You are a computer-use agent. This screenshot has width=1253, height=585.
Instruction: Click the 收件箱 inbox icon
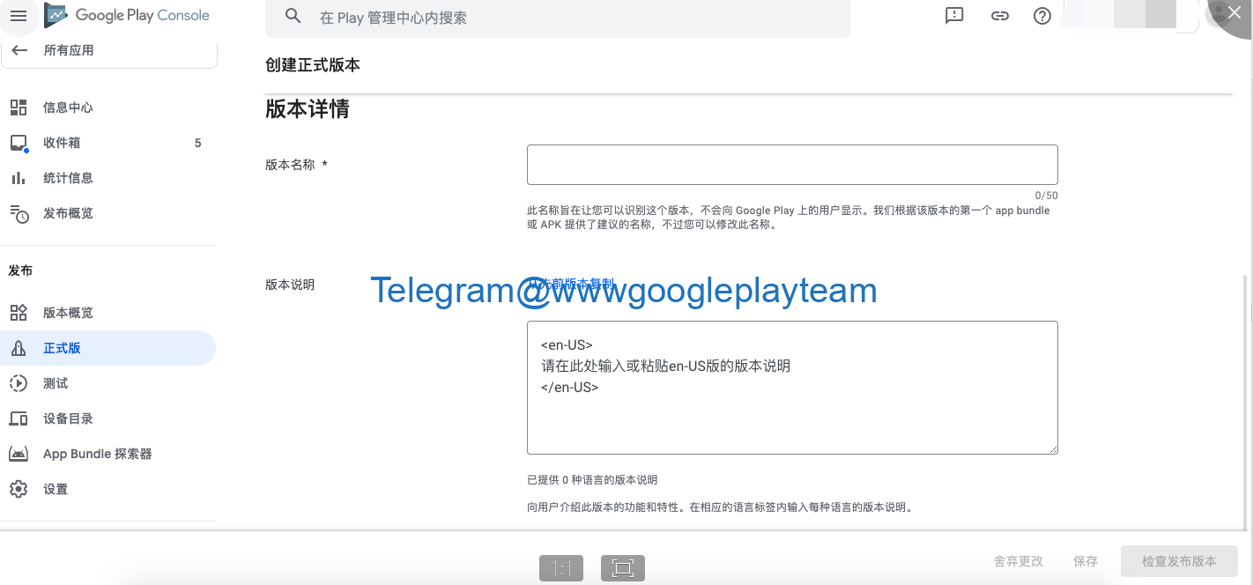coord(19,143)
